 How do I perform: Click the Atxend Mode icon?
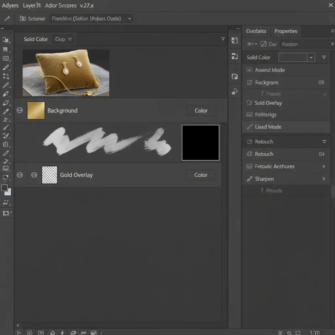tap(249, 70)
